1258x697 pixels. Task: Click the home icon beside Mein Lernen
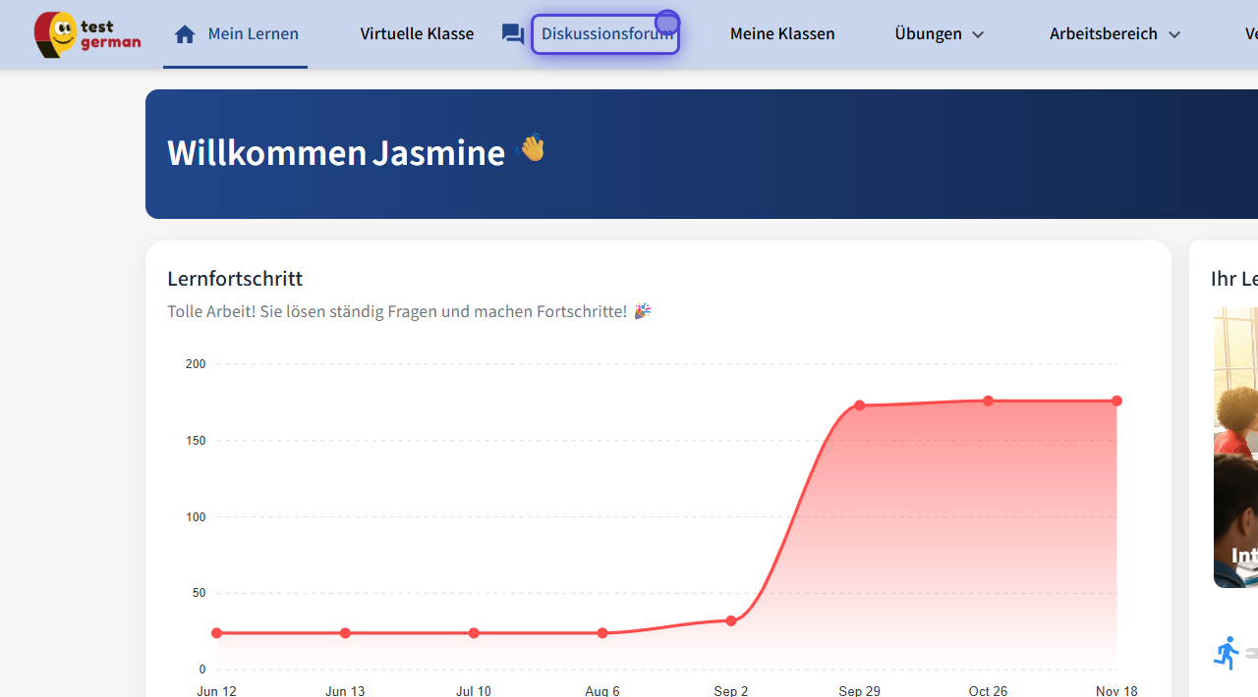[185, 34]
